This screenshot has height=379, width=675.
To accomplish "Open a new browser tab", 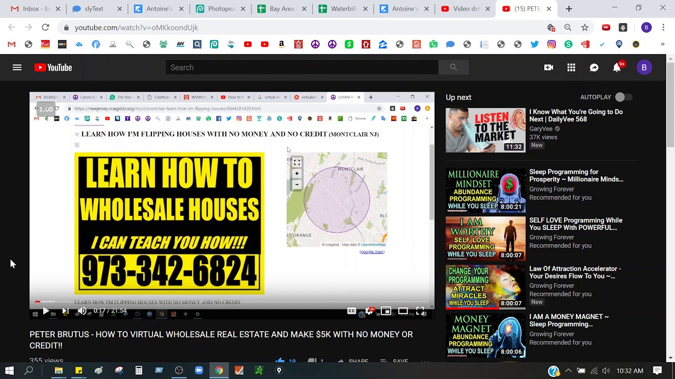I will coord(568,9).
